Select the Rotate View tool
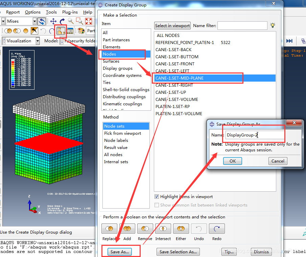This screenshot has width=306, height=257. tap(62, 21)
